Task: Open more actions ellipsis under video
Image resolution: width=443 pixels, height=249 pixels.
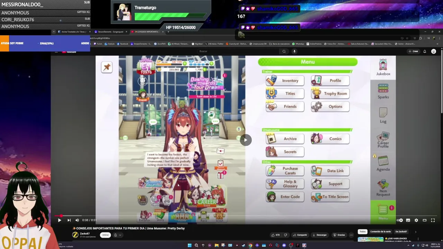Action: [x=351, y=235]
